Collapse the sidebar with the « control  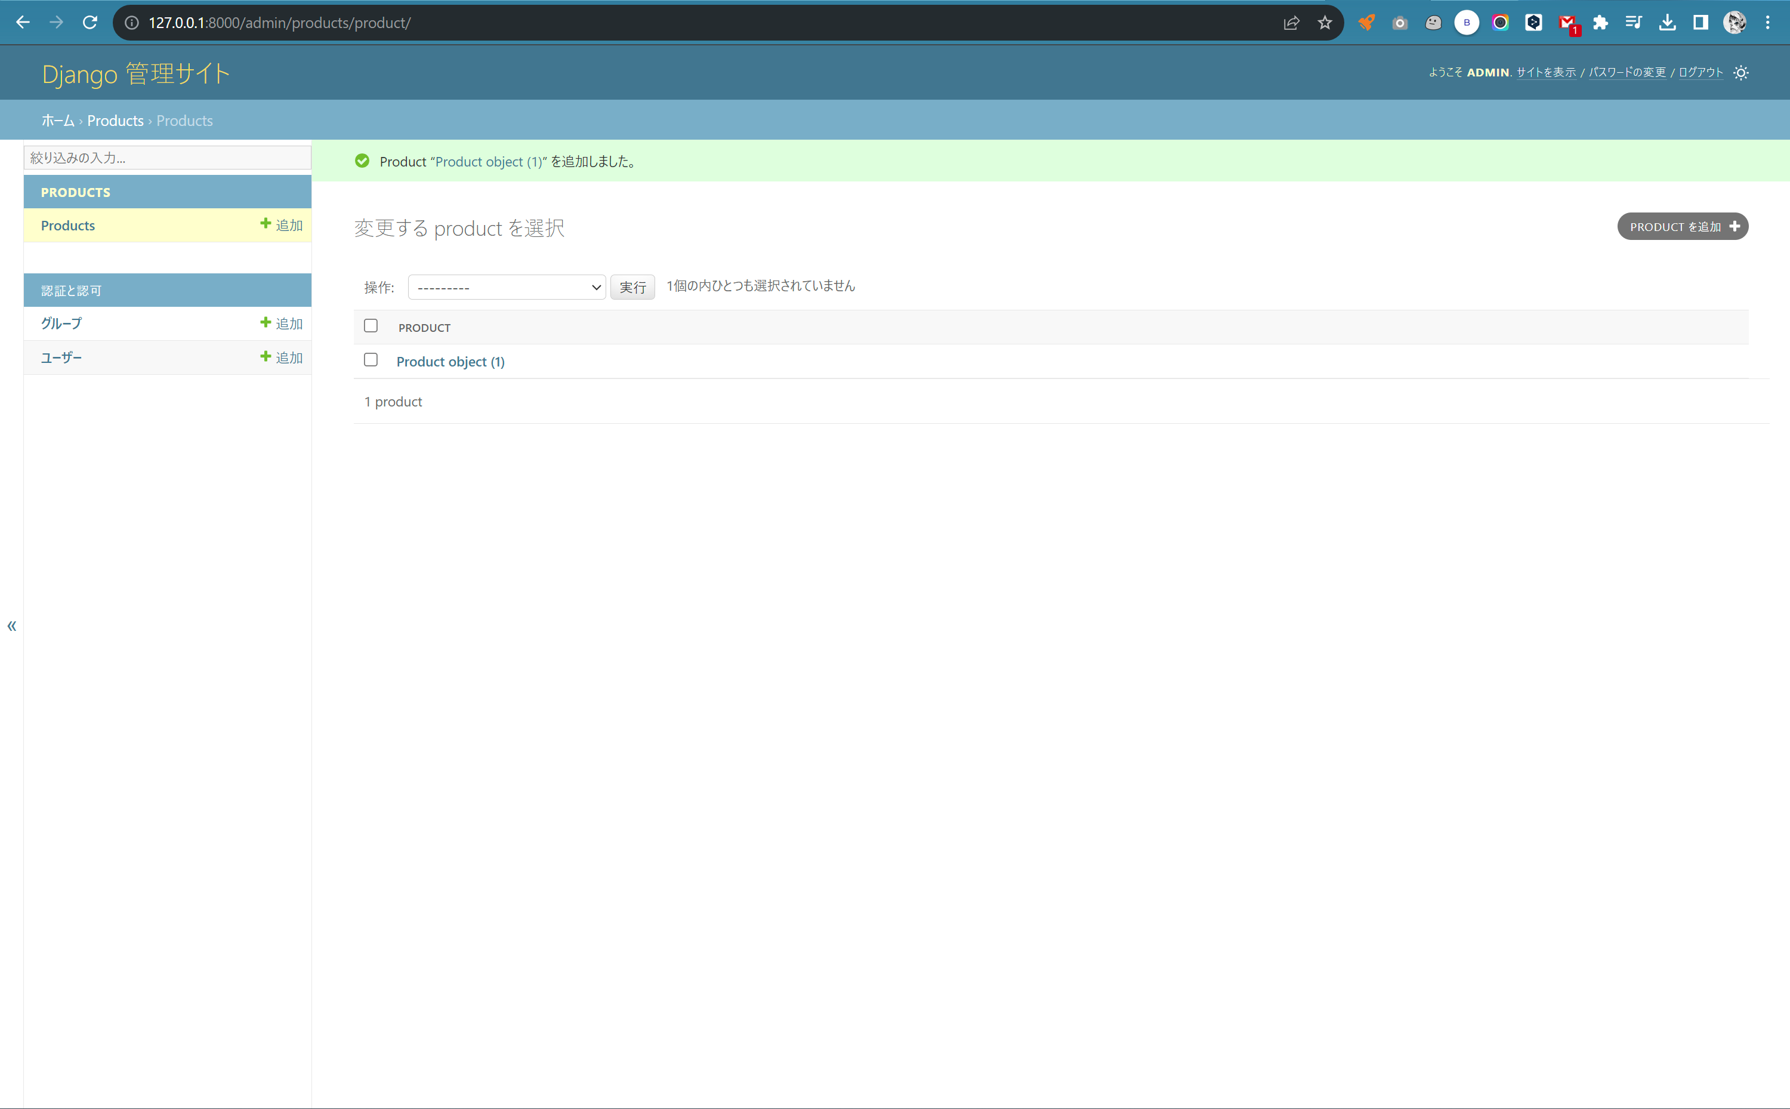(x=12, y=625)
